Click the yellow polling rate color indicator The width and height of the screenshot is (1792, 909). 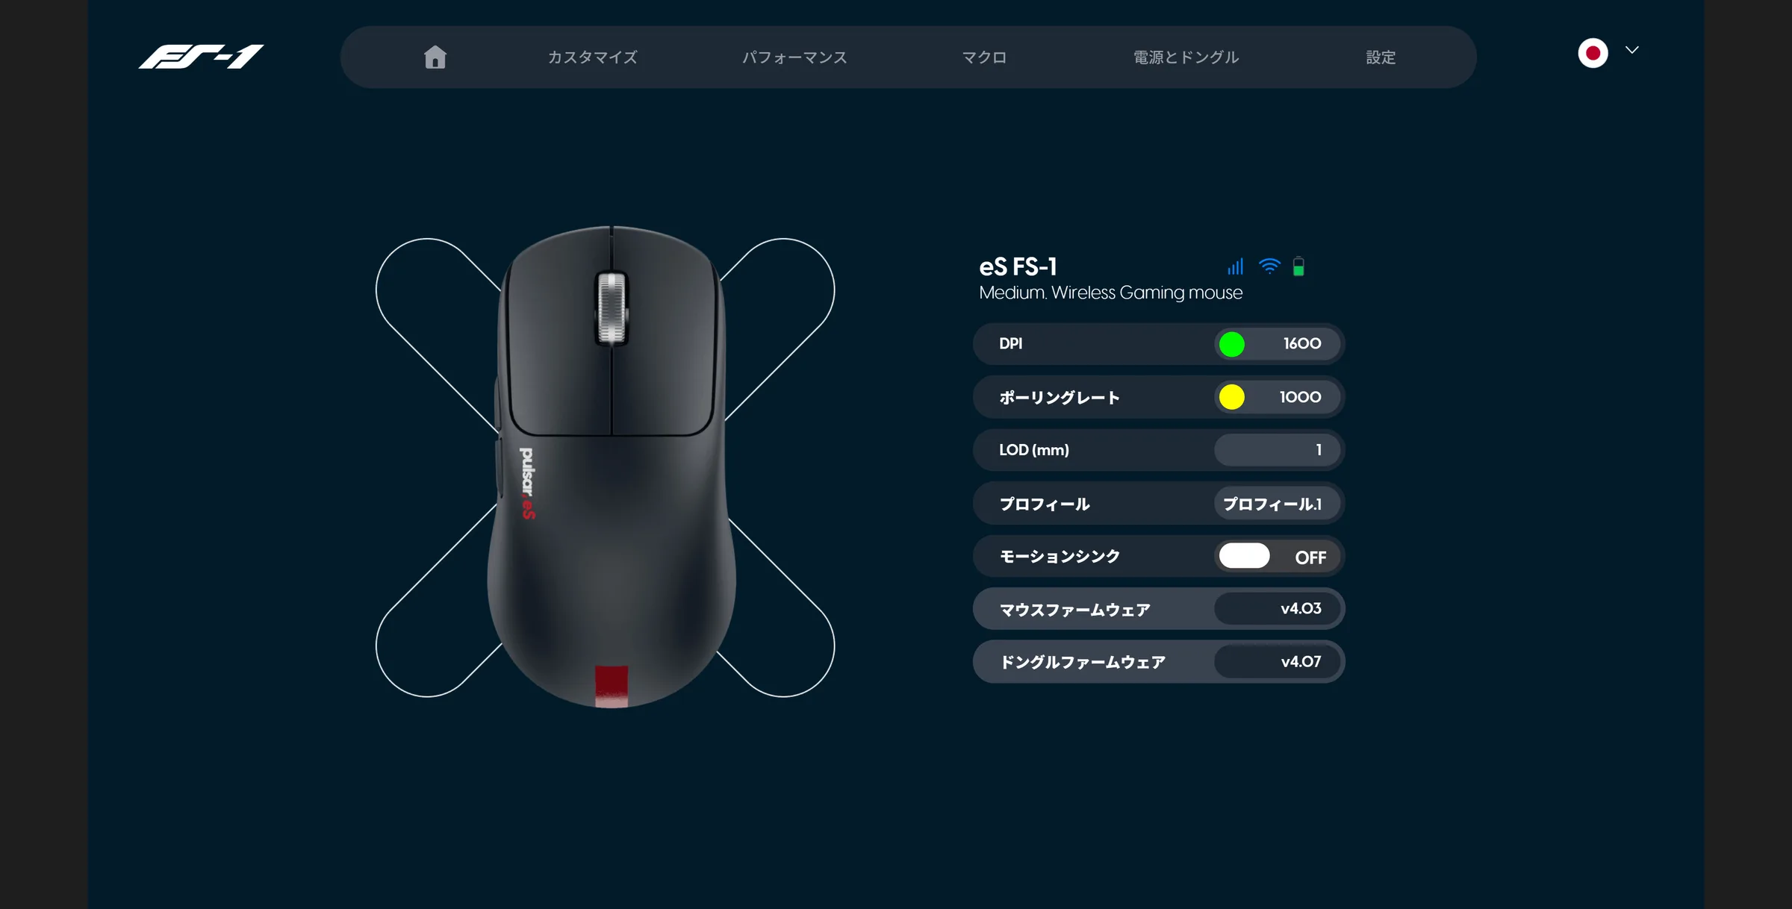[1232, 397]
